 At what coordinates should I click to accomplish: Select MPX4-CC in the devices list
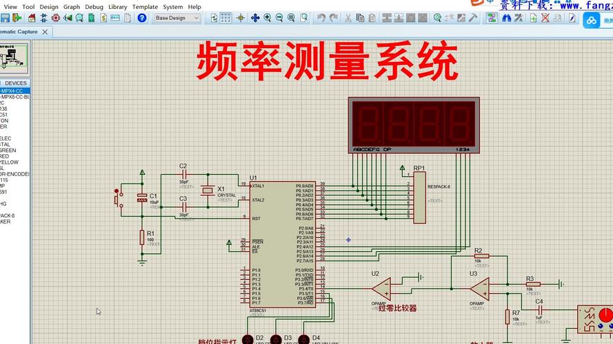(x=15, y=91)
